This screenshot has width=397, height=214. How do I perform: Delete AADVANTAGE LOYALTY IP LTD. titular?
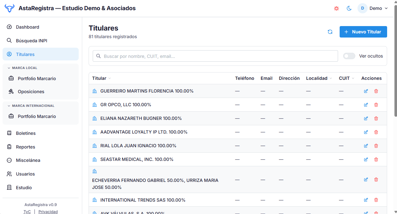(376, 132)
